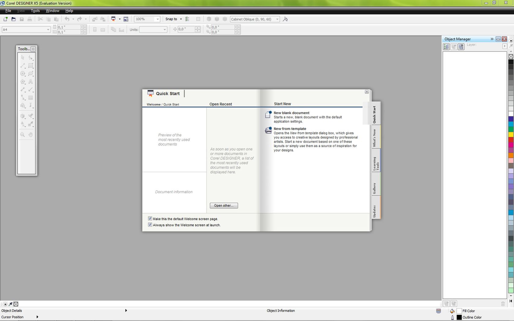Click the projected axes icon at toolbar end

285,19
